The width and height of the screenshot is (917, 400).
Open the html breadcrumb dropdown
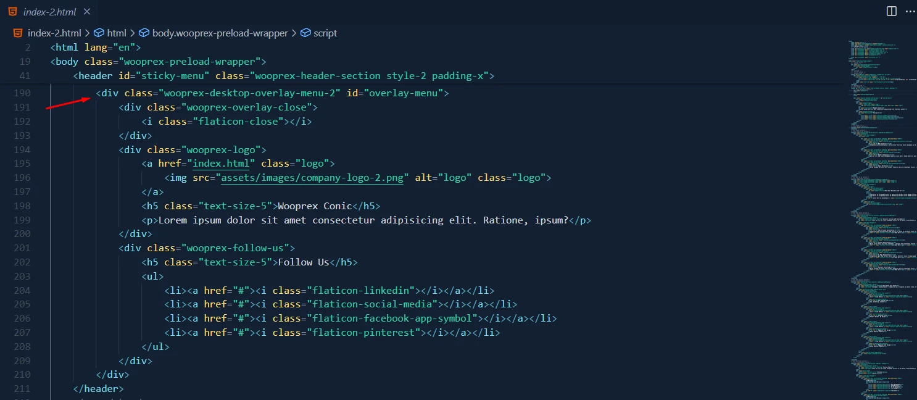click(x=116, y=33)
